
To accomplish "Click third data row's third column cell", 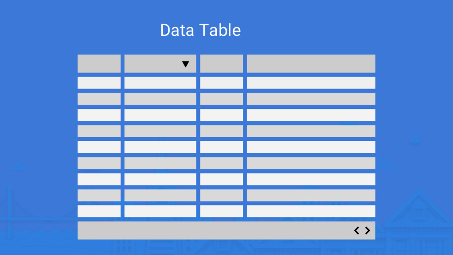I will [x=222, y=115].
